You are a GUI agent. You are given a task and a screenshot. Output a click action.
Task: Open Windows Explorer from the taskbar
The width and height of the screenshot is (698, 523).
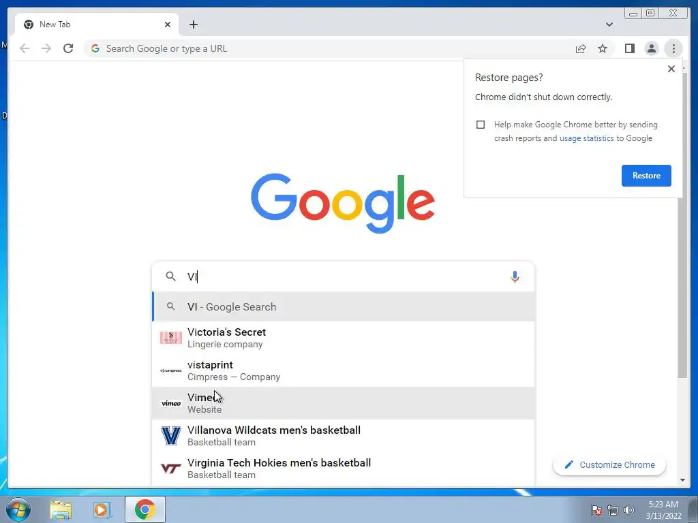pos(61,509)
